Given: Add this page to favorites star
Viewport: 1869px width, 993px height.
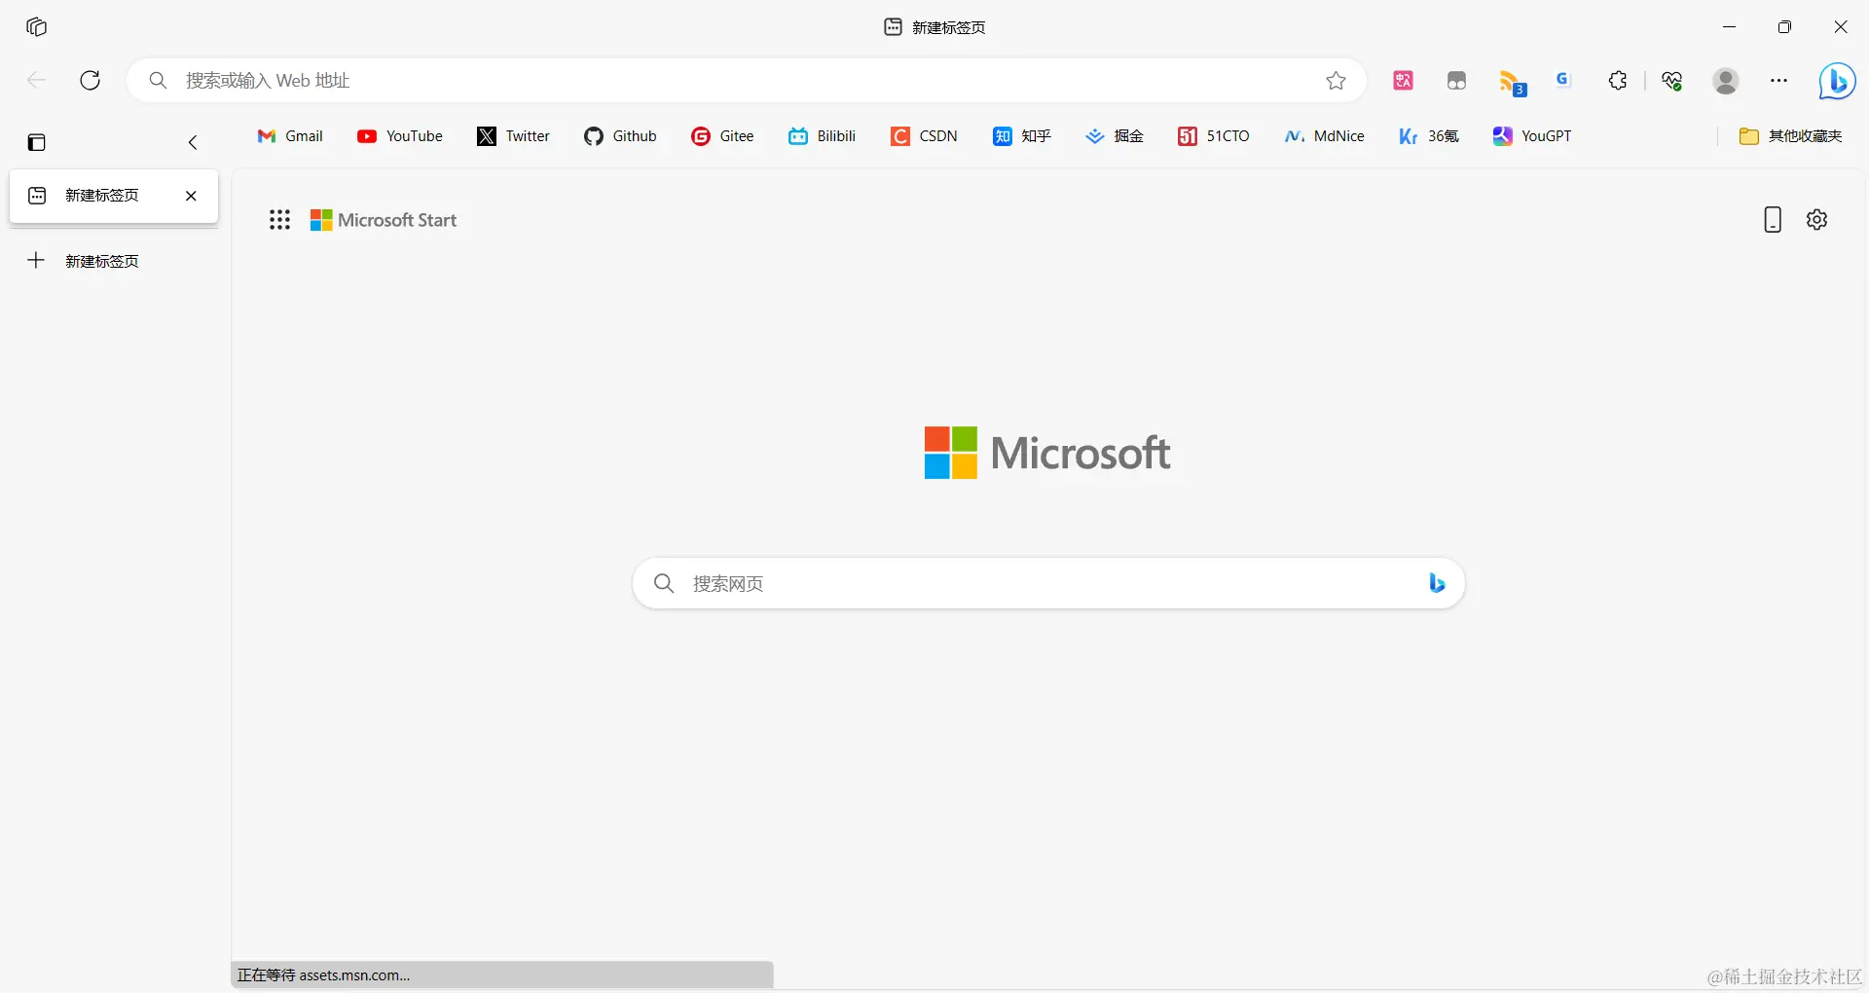Looking at the screenshot, I should click(x=1336, y=81).
